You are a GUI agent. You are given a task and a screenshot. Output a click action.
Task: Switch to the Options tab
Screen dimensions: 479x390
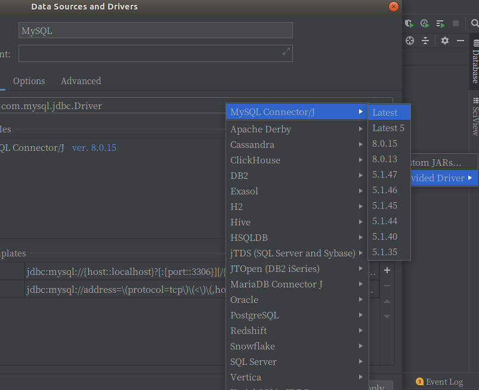tap(29, 81)
